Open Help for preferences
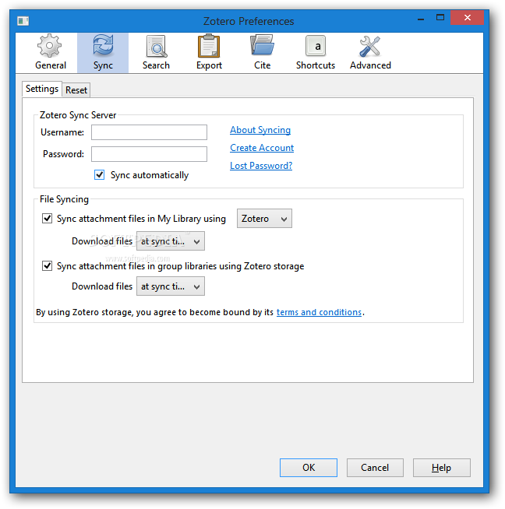This screenshot has height=509, width=505. (441, 468)
